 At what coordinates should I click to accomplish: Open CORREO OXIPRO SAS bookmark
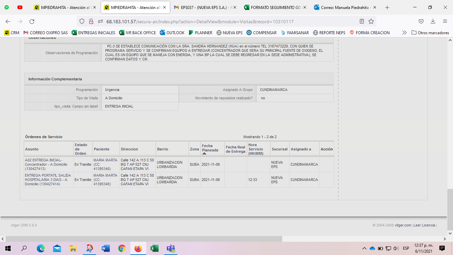tap(45, 33)
